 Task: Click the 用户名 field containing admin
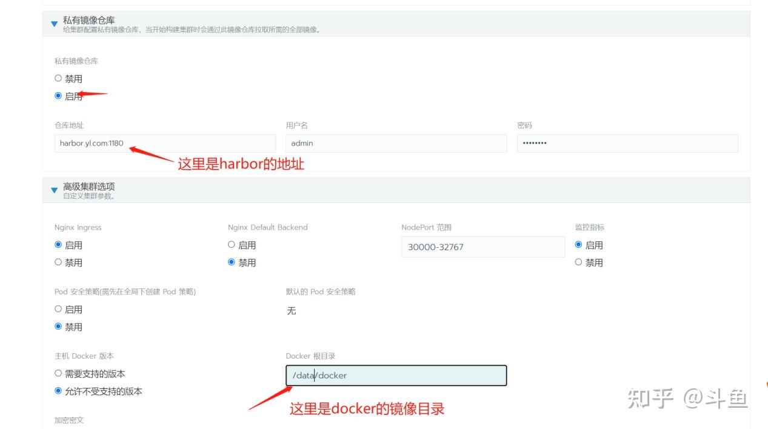[396, 144]
